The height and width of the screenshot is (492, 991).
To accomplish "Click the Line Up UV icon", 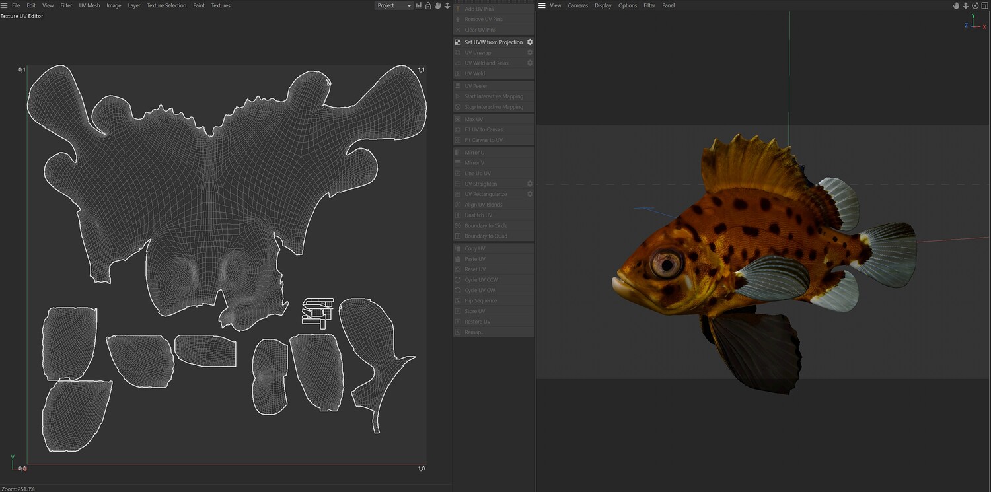I will point(458,174).
